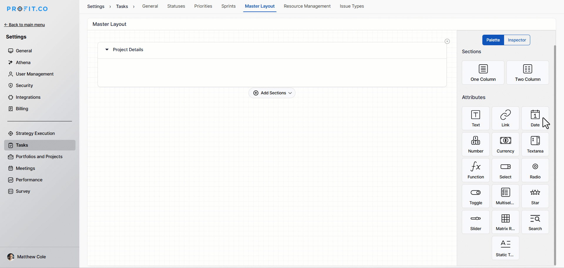
Task: Switch to the Resource Management tab
Action: tap(307, 6)
